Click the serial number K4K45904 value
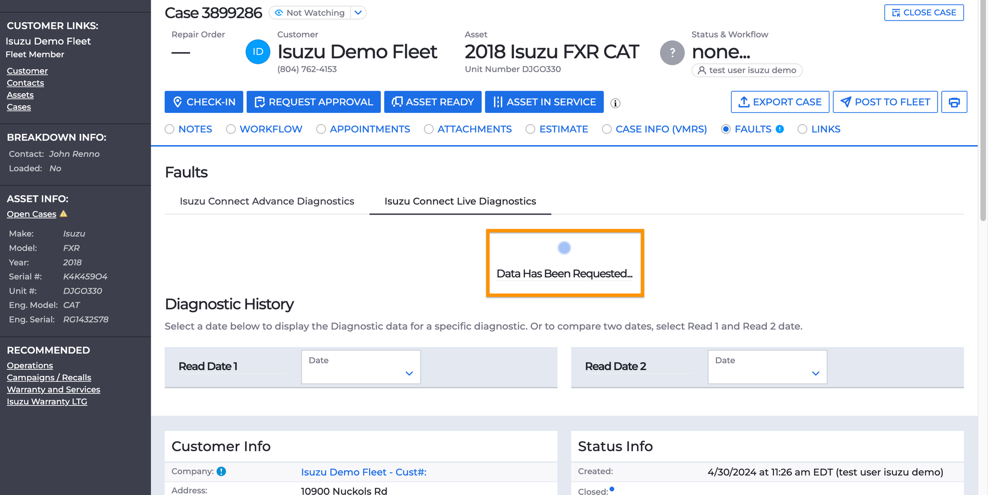 [x=85, y=277]
